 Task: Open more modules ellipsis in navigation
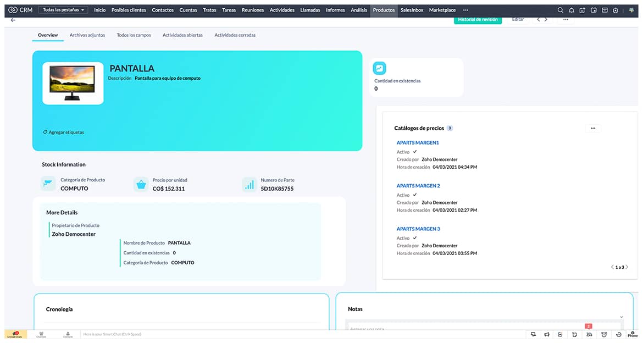pos(465,10)
